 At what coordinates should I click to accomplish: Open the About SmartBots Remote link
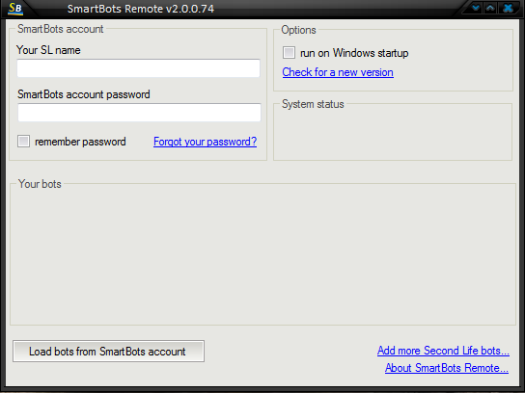[447, 368]
